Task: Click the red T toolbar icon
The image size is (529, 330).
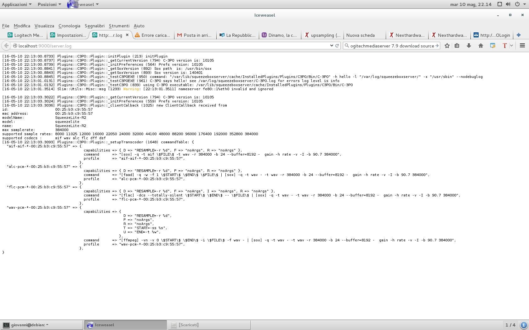Action: click(505, 46)
